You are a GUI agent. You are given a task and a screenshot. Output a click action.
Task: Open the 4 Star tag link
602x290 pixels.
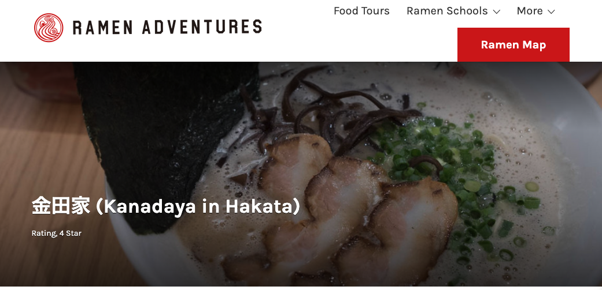click(70, 233)
